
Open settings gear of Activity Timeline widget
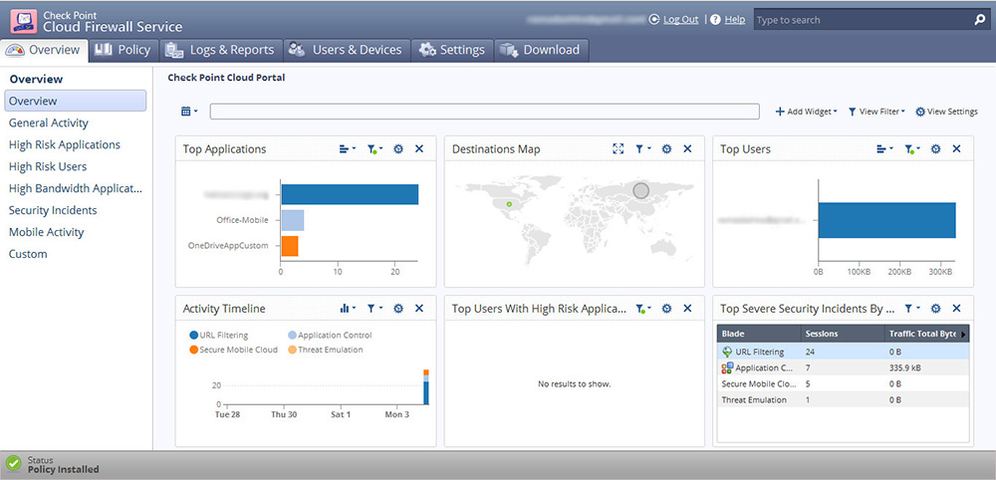pos(398,309)
